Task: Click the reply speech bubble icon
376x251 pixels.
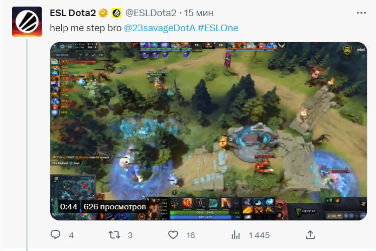Action: [x=55, y=235]
